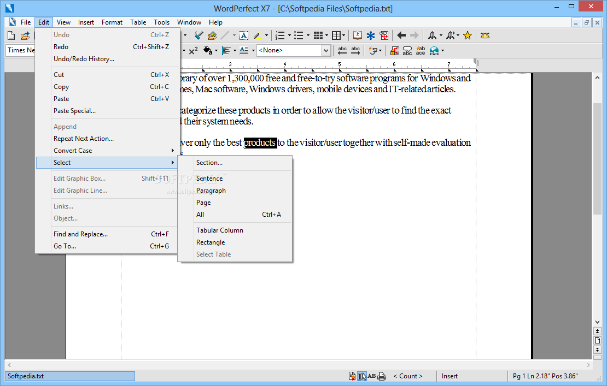607x386 pixels.
Task: Click the padlock document icon
Action: point(394,51)
